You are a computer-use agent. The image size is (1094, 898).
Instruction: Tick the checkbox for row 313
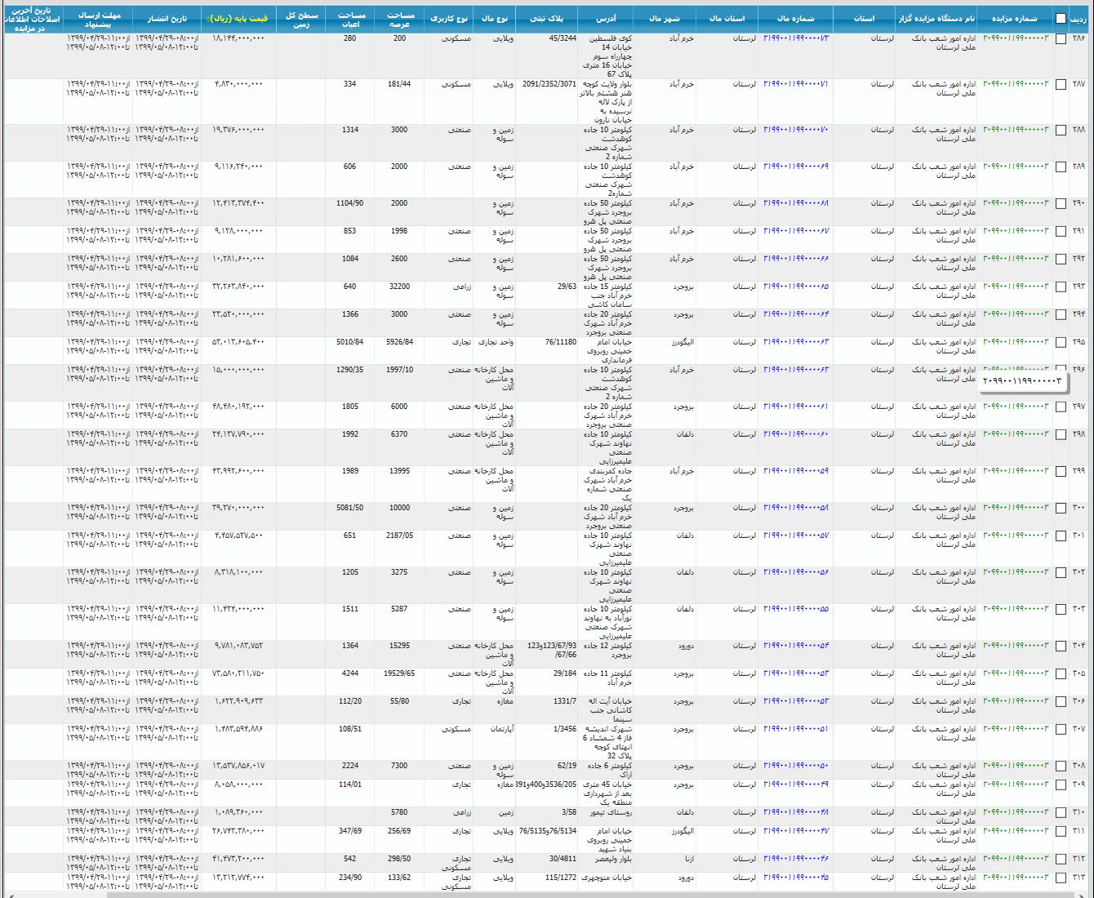(1061, 878)
